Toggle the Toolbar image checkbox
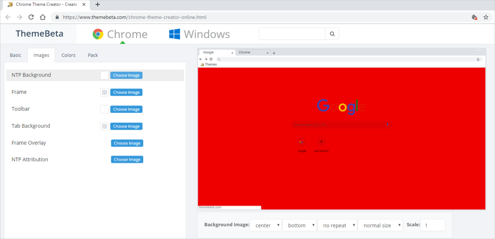The image size is (495, 239). pyautogui.click(x=104, y=109)
